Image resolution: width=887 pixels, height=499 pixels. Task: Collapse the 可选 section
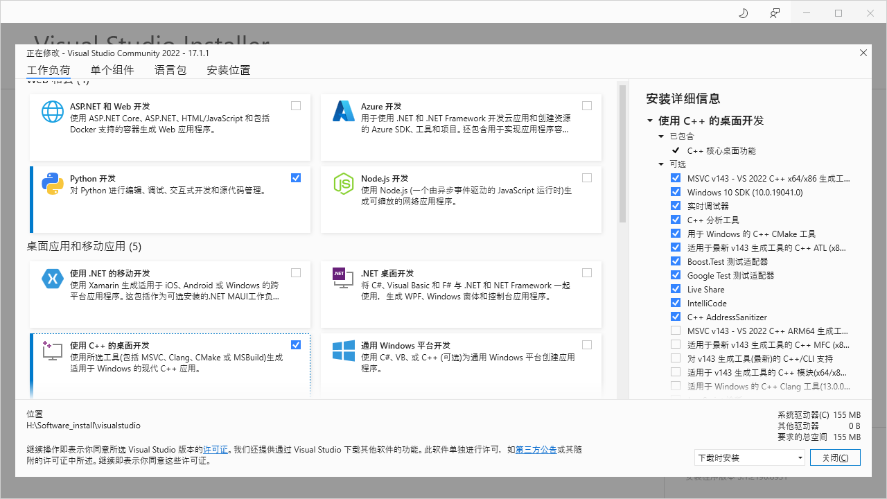coord(661,164)
